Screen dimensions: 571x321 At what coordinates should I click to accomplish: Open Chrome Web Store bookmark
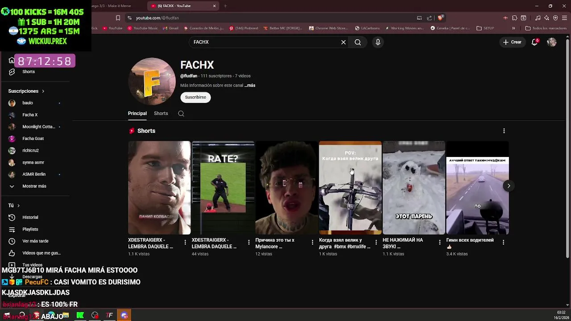point(328,28)
